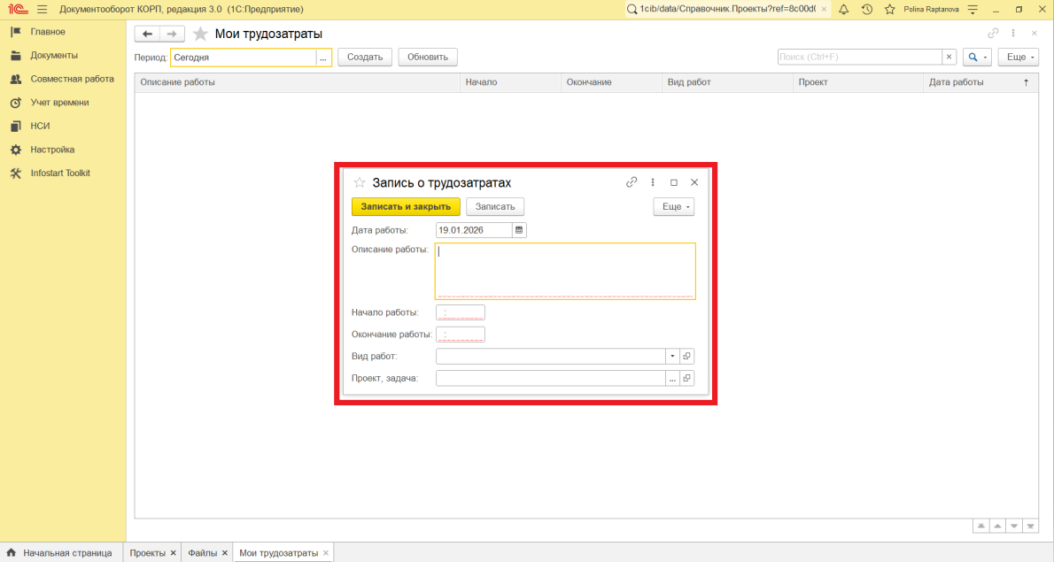Image resolution: width=1054 pixels, height=562 pixels.
Task: Click ellipsis to select Проект, задача
Action: 672,379
